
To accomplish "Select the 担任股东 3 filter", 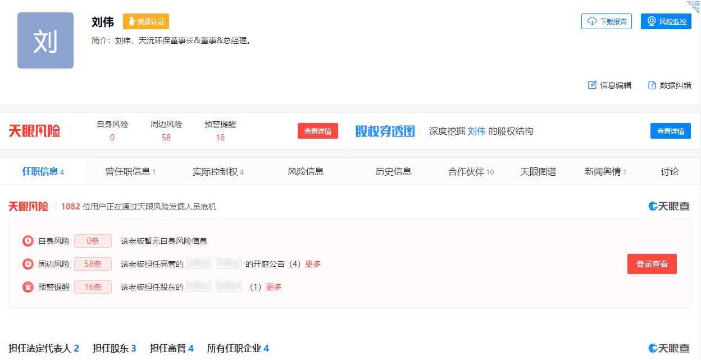I will pos(115,348).
